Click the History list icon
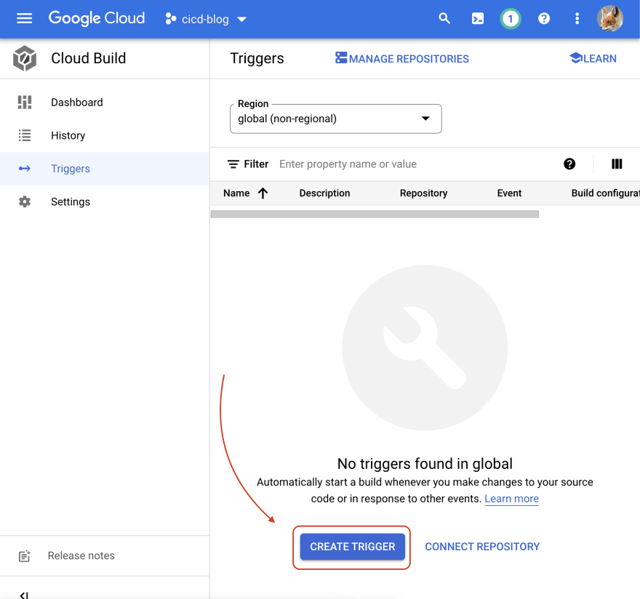640x599 pixels. pyautogui.click(x=25, y=135)
